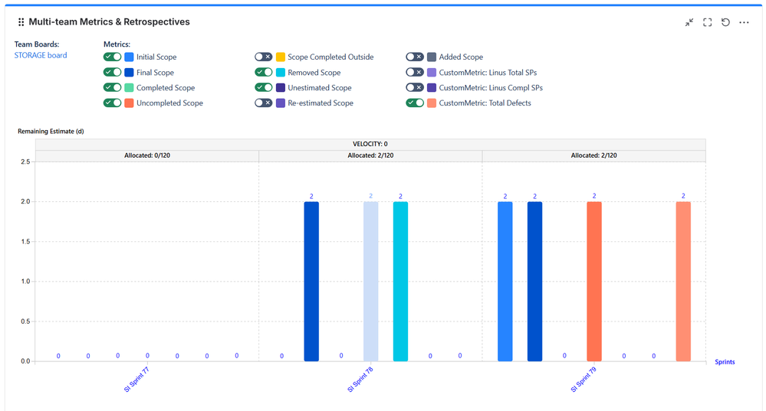Image resolution: width=766 pixels, height=411 pixels.
Task: Click the Final Scope bar in Sprint 78
Action: click(x=311, y=282)
